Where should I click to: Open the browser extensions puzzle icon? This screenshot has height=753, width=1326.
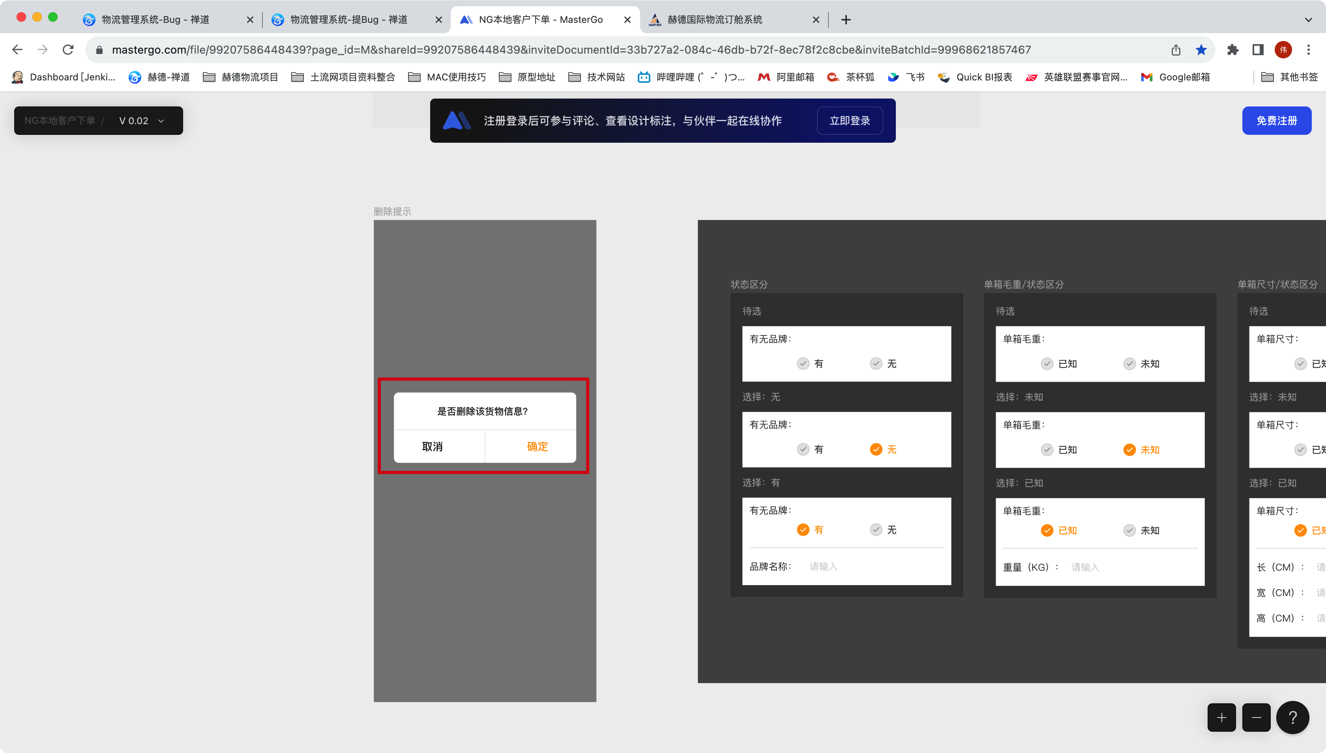[x=1233, y=50]
